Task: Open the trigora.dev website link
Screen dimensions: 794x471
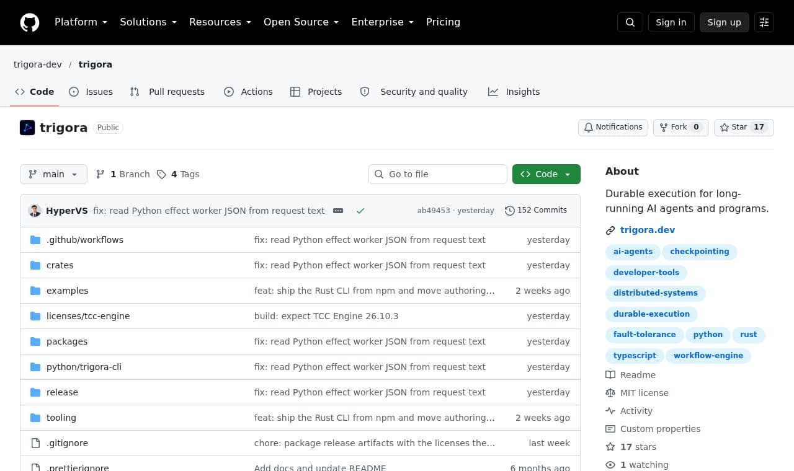Action: 648,230
